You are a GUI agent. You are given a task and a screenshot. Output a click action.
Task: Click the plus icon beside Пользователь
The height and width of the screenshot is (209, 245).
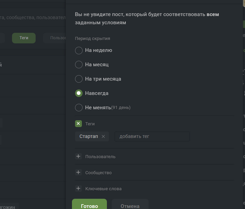(x=78, y=156)
